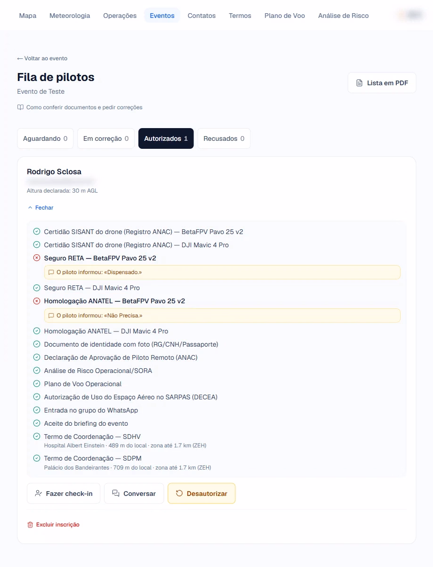Viewport: 433px width, 567px height.
Task: Click Autorização de Uso do Espaço Aéreo item
Action: (x=131, y=397)
